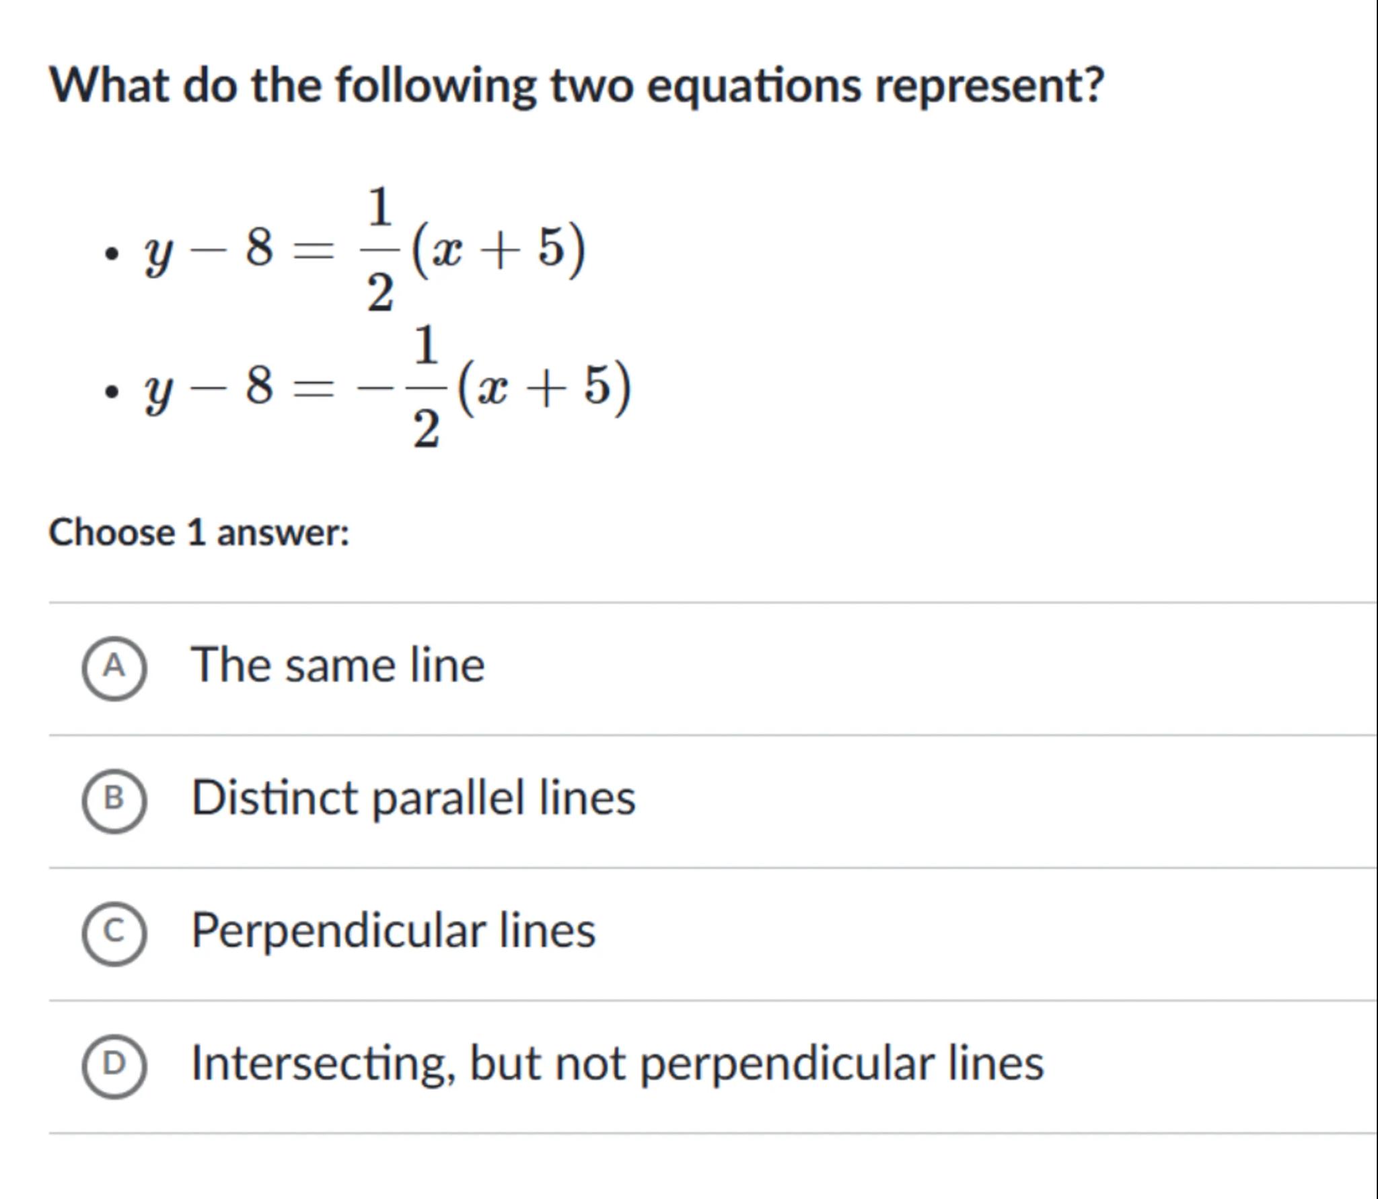Click "y − 8" in the second equation

[x=209, y=388]
